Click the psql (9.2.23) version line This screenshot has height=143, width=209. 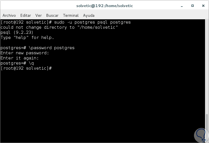[17, 32]
